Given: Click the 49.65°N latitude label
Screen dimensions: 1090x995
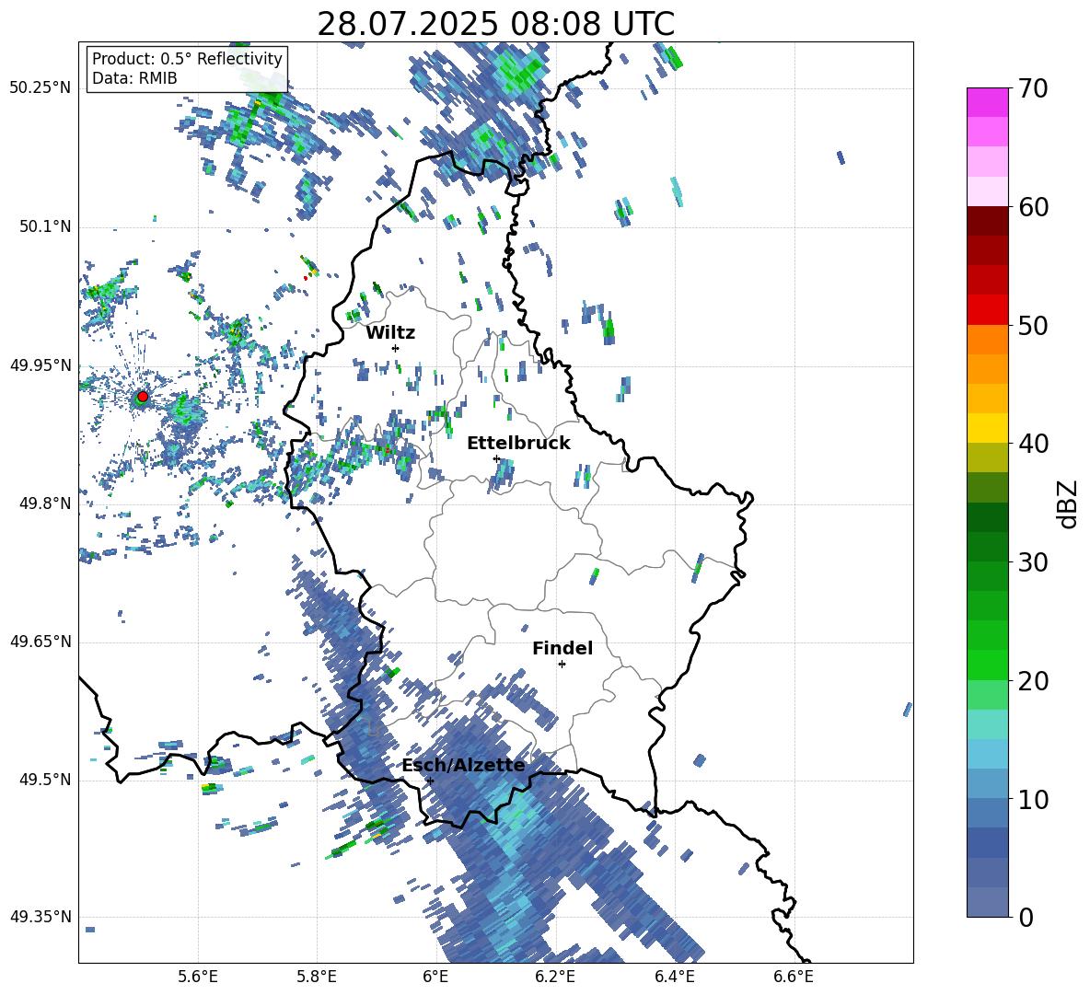Looking at the screenshot, I should 41,641.
